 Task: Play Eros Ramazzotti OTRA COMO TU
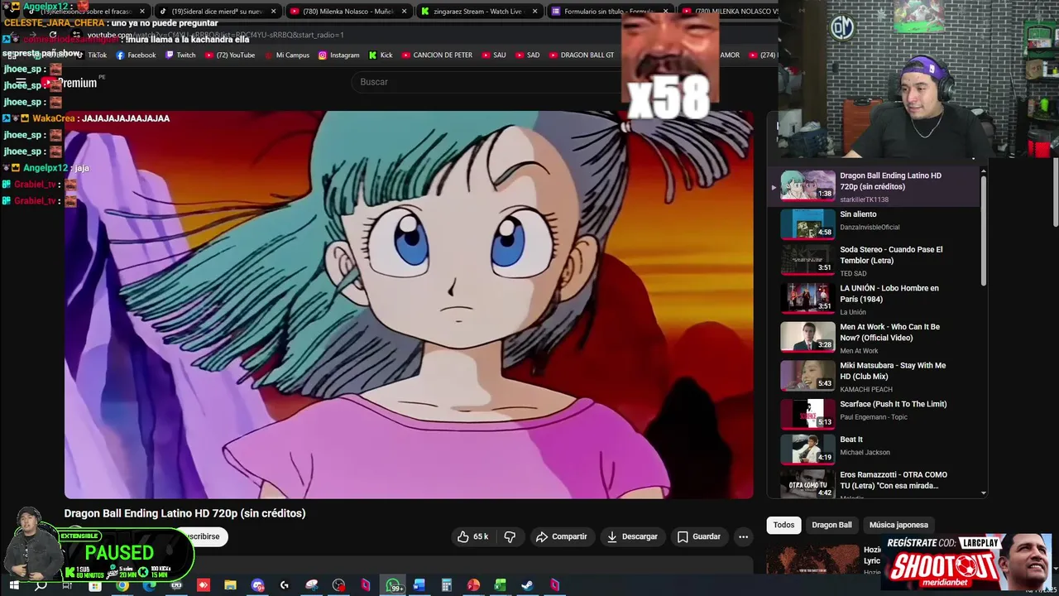tap(873, 483)
